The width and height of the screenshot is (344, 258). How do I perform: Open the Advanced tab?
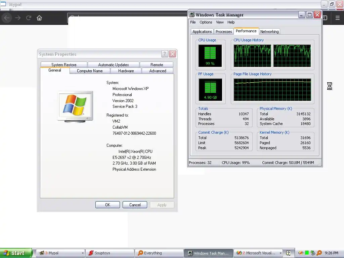(158, 71)
